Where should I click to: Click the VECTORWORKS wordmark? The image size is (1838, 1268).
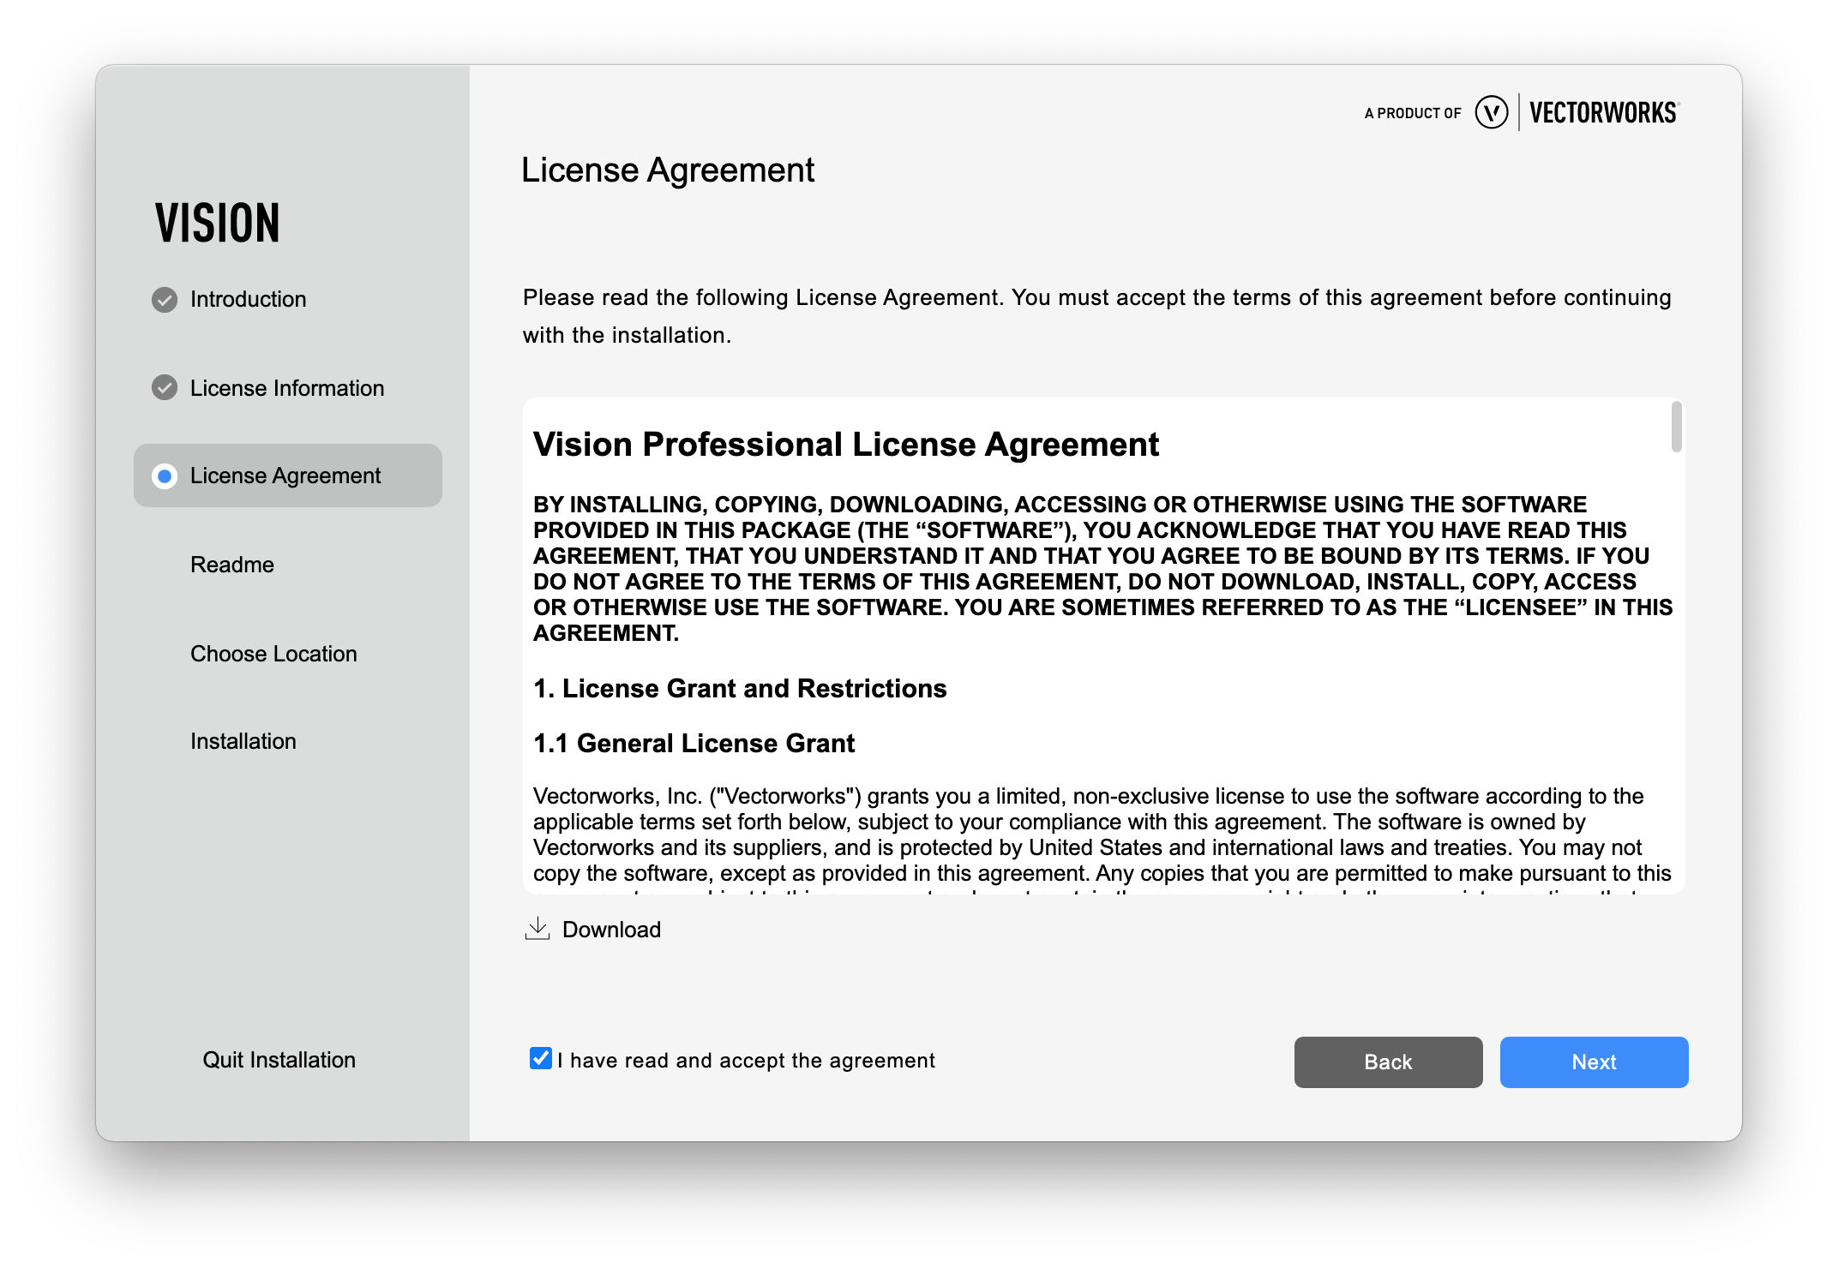(1604, 113)
